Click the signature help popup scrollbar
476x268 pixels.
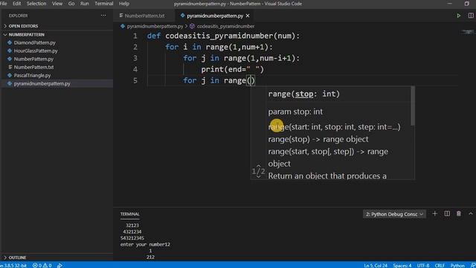pyautogui.click(x=412, y=106)
